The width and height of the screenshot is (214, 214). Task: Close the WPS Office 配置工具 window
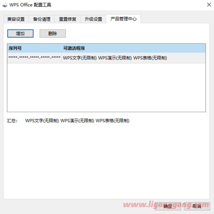(x=209, y=5)
